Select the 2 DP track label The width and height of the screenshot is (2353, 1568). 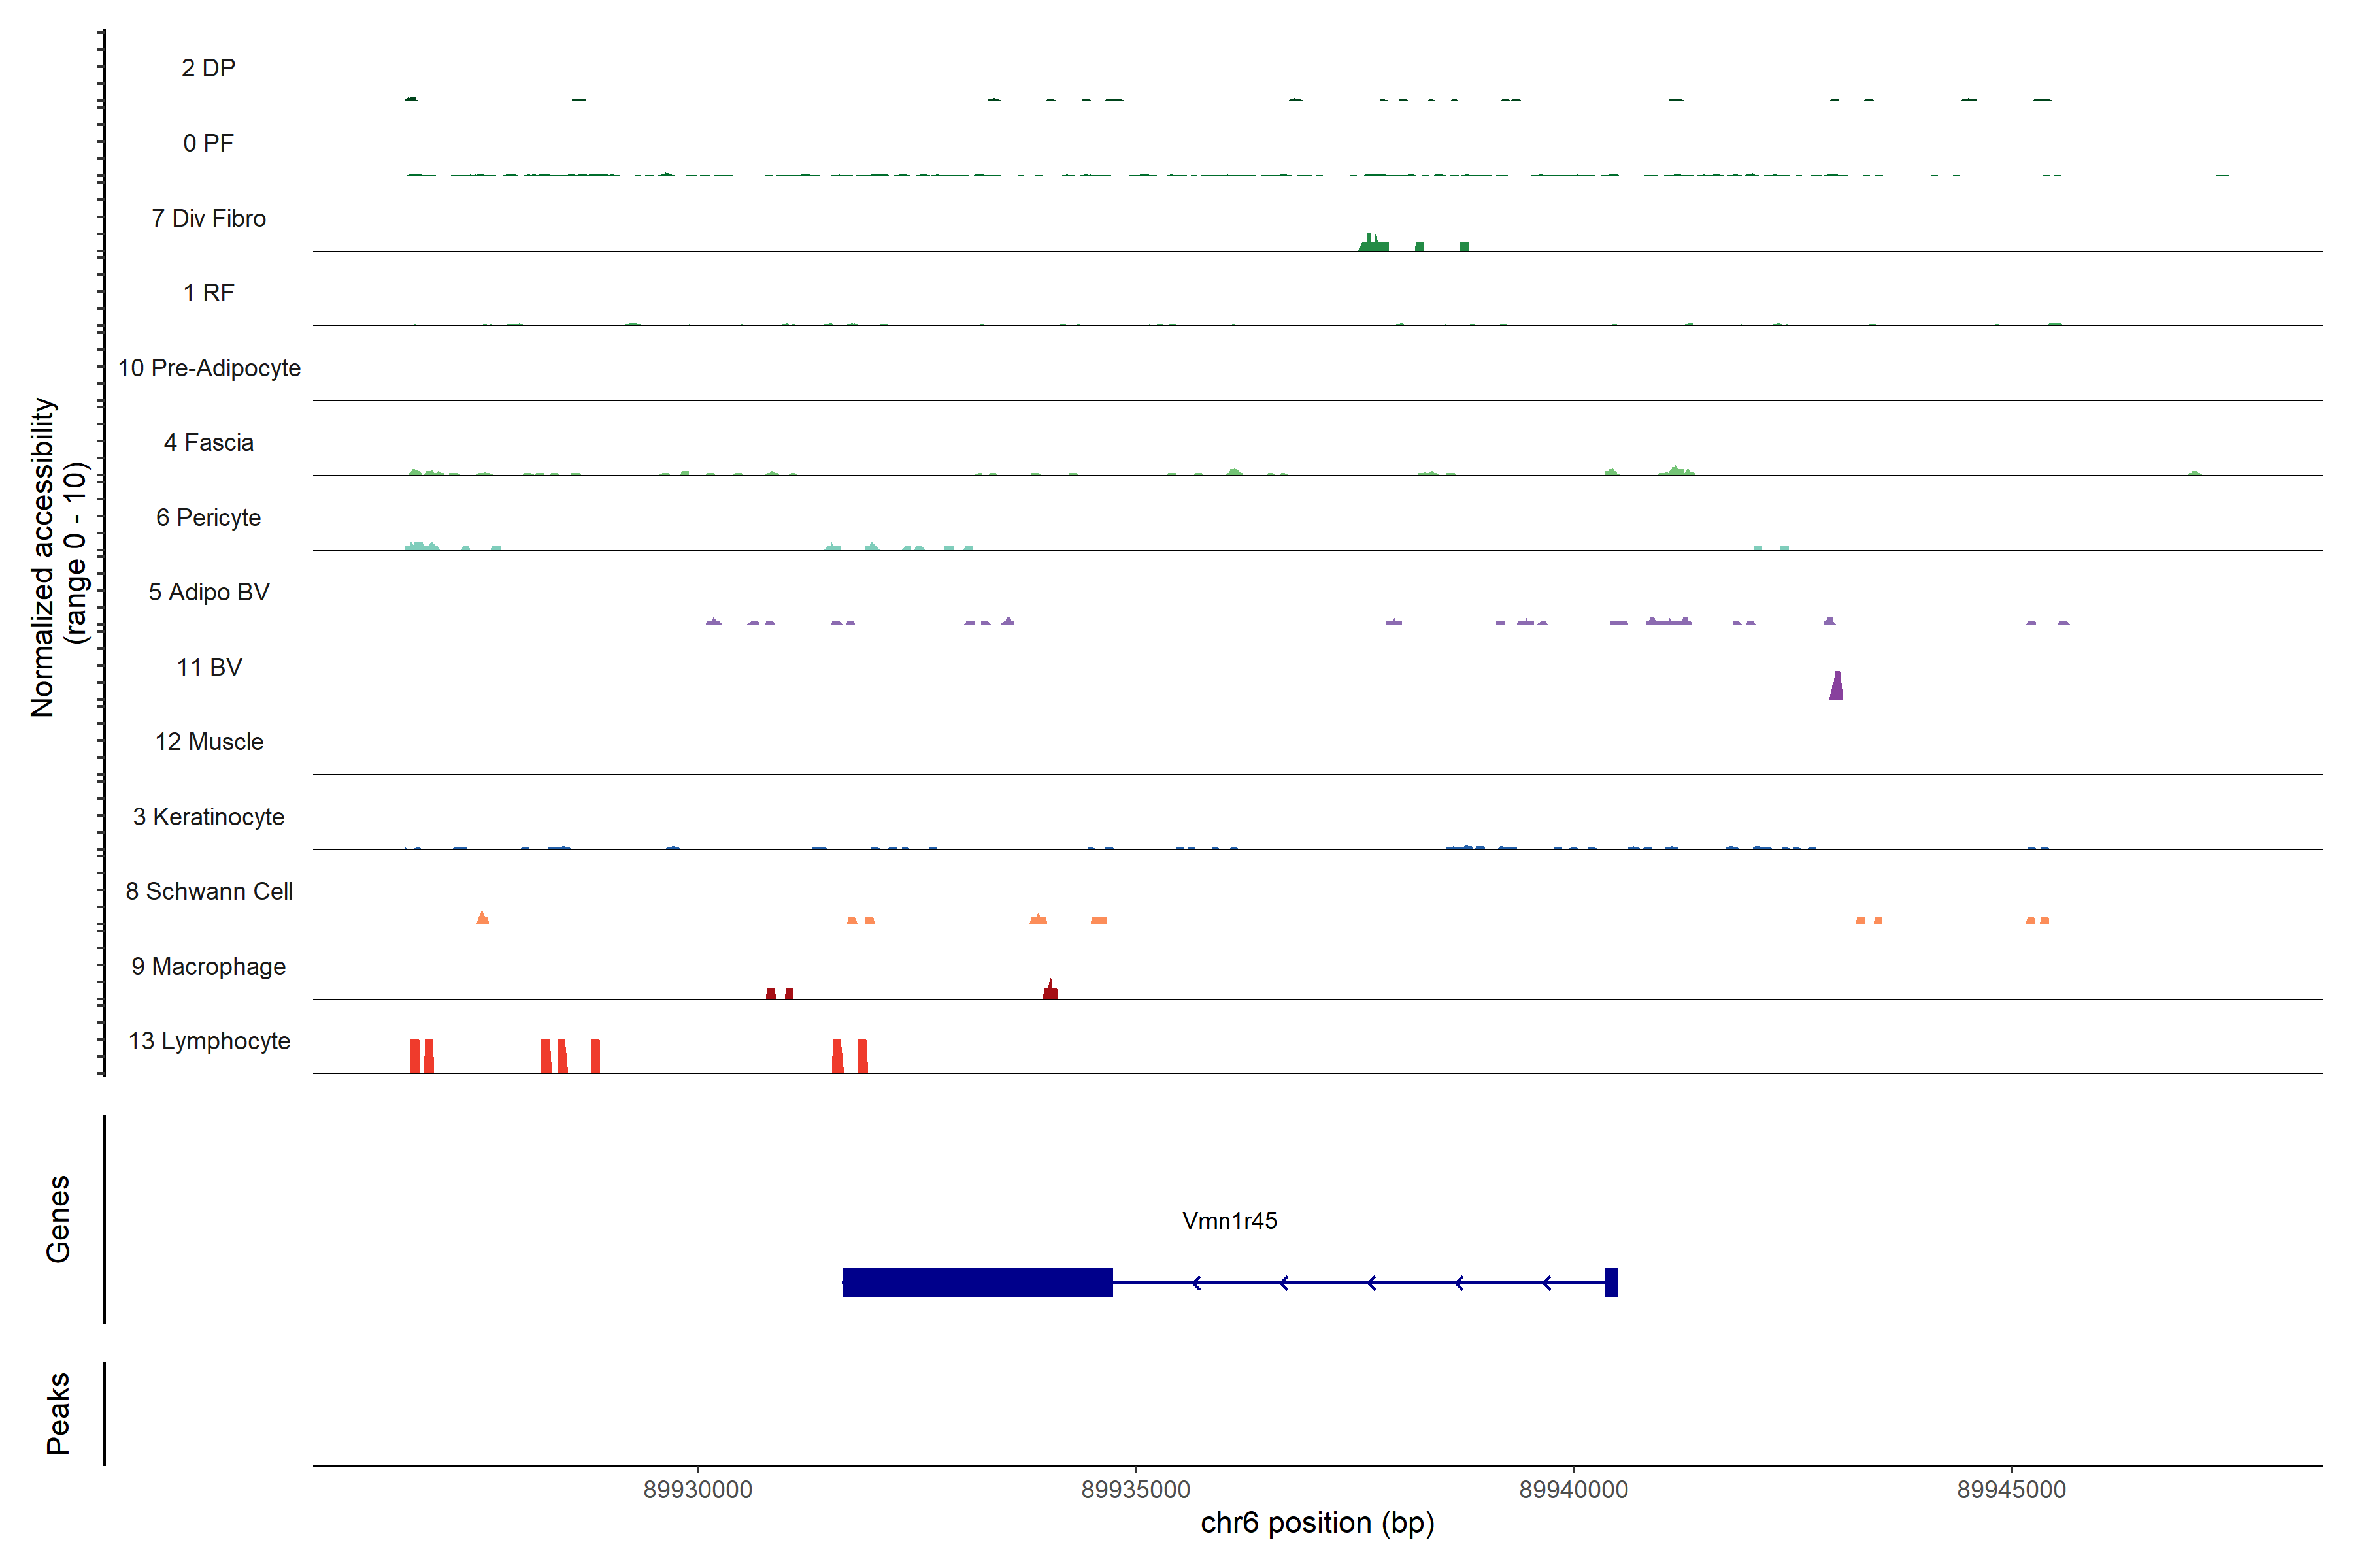tap(208, 68)
